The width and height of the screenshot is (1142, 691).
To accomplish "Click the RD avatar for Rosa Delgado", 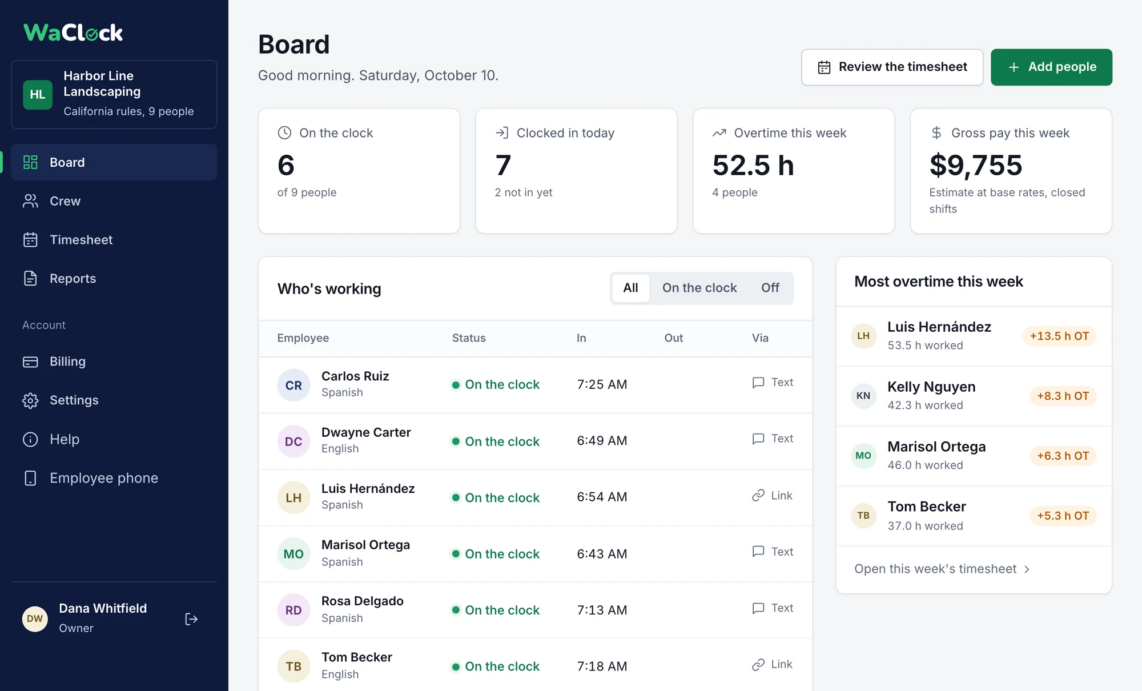I will tap(293, 610).
